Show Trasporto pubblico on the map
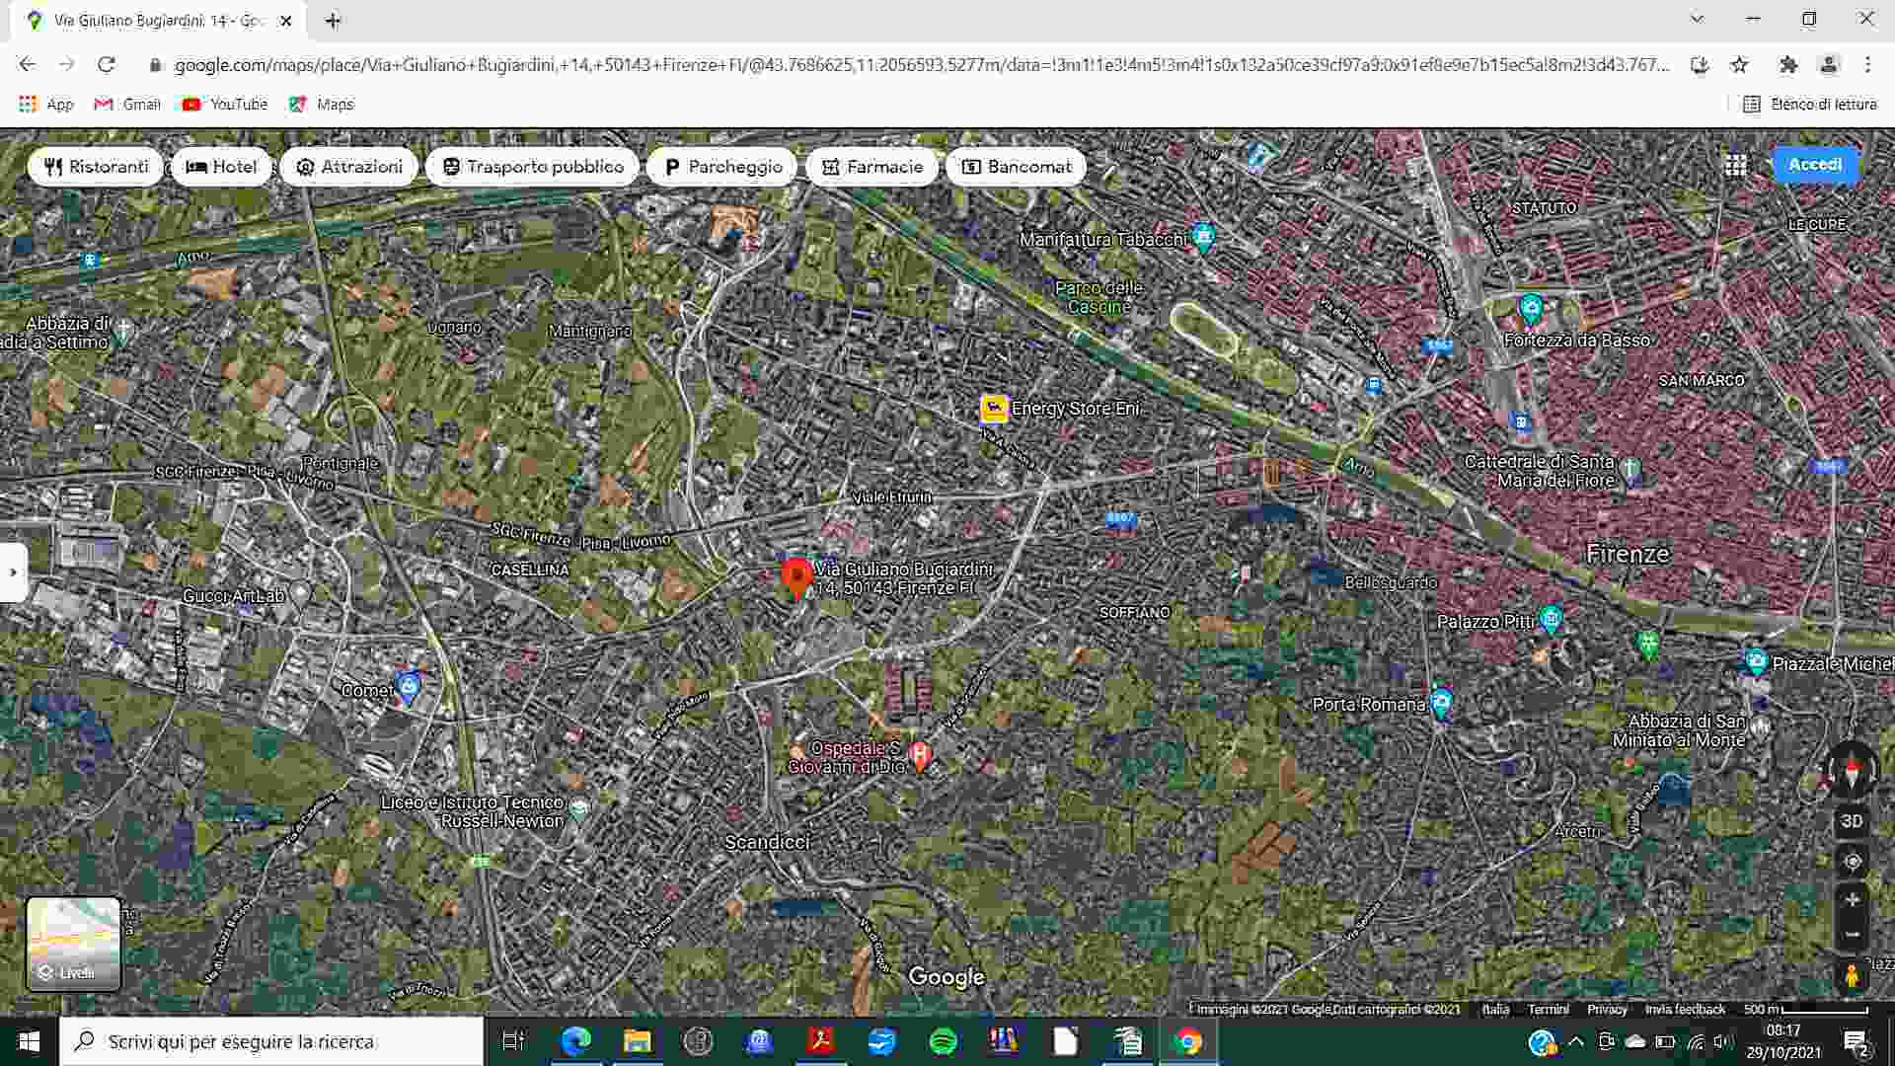 coord(533,167)
